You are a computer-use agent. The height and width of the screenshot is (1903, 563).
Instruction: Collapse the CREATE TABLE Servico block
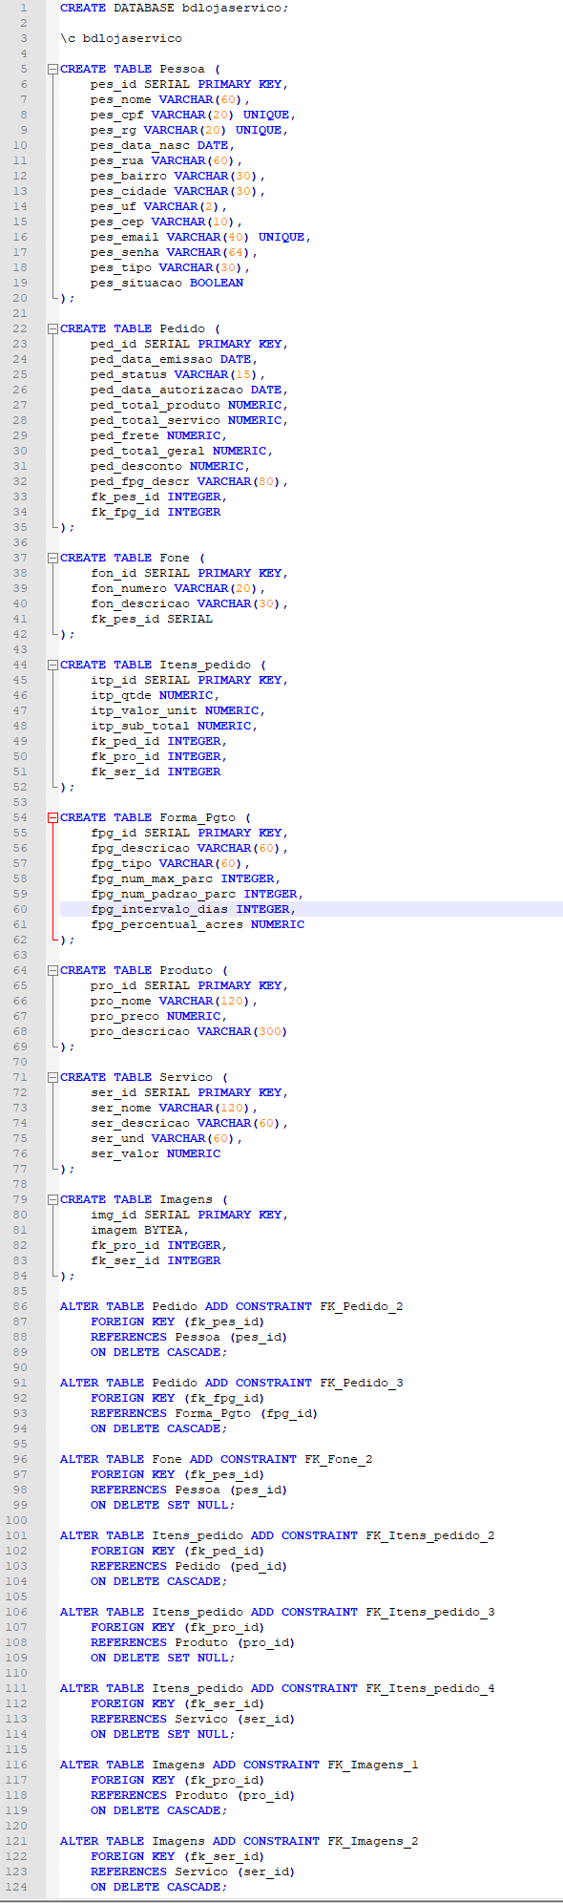pos(52,1077)
